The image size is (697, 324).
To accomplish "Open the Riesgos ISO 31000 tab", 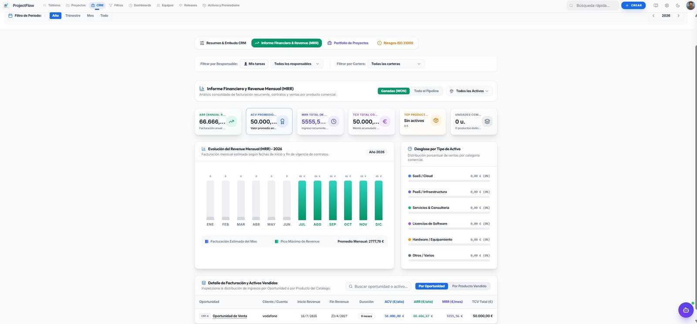I will 395,43.
